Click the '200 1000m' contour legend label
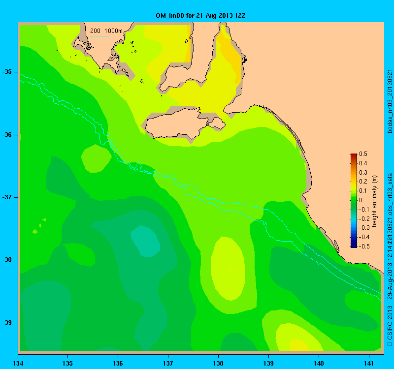 pos(106,31)
